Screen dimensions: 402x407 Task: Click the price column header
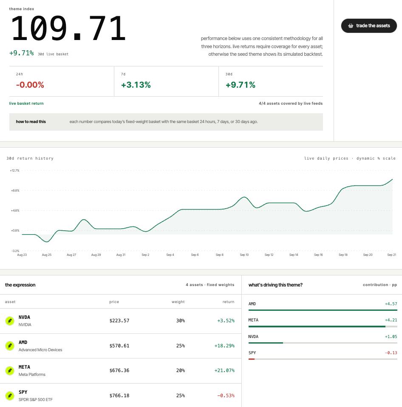tap(114, 301)
